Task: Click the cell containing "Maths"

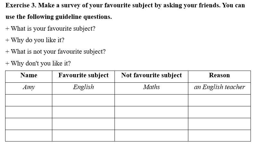Action: (x=151, y=87)
